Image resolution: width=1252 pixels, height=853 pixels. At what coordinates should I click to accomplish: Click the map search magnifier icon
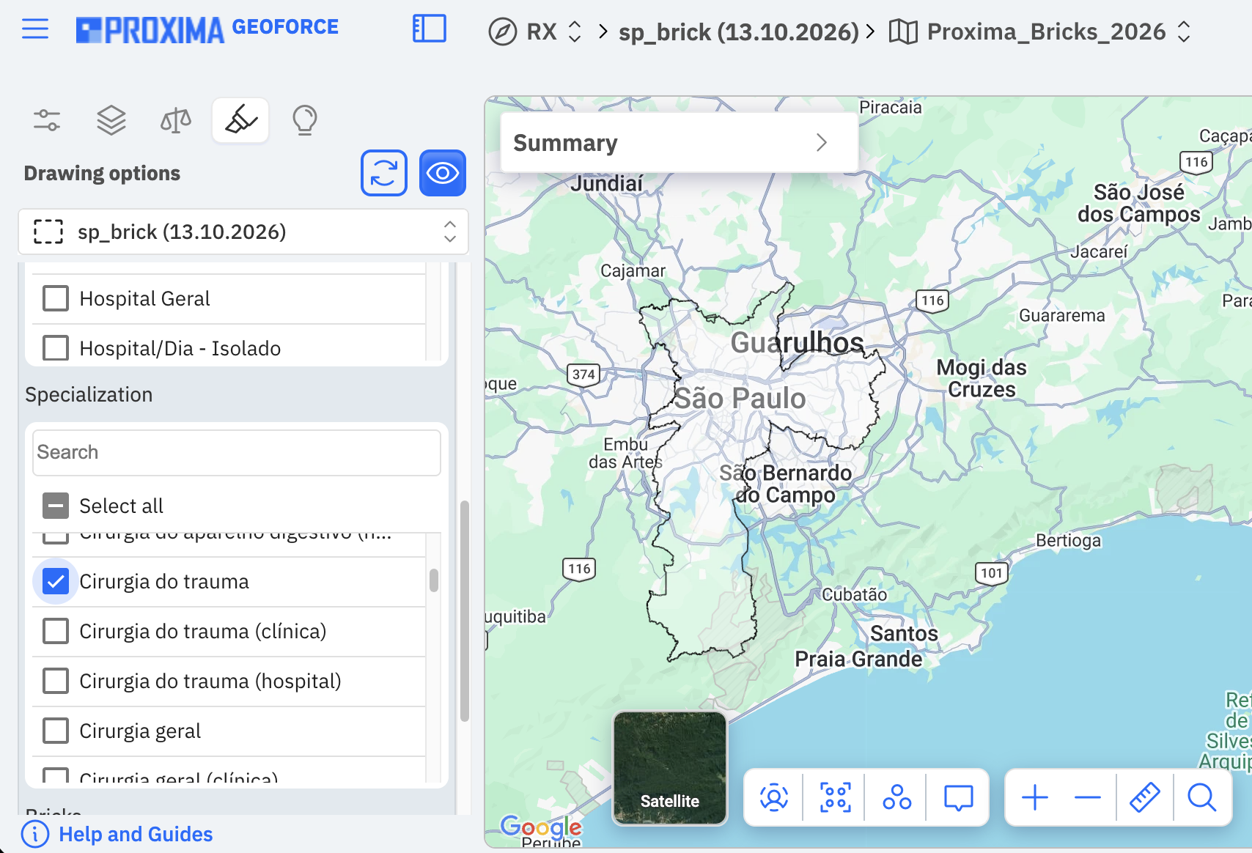(1202, 797)
